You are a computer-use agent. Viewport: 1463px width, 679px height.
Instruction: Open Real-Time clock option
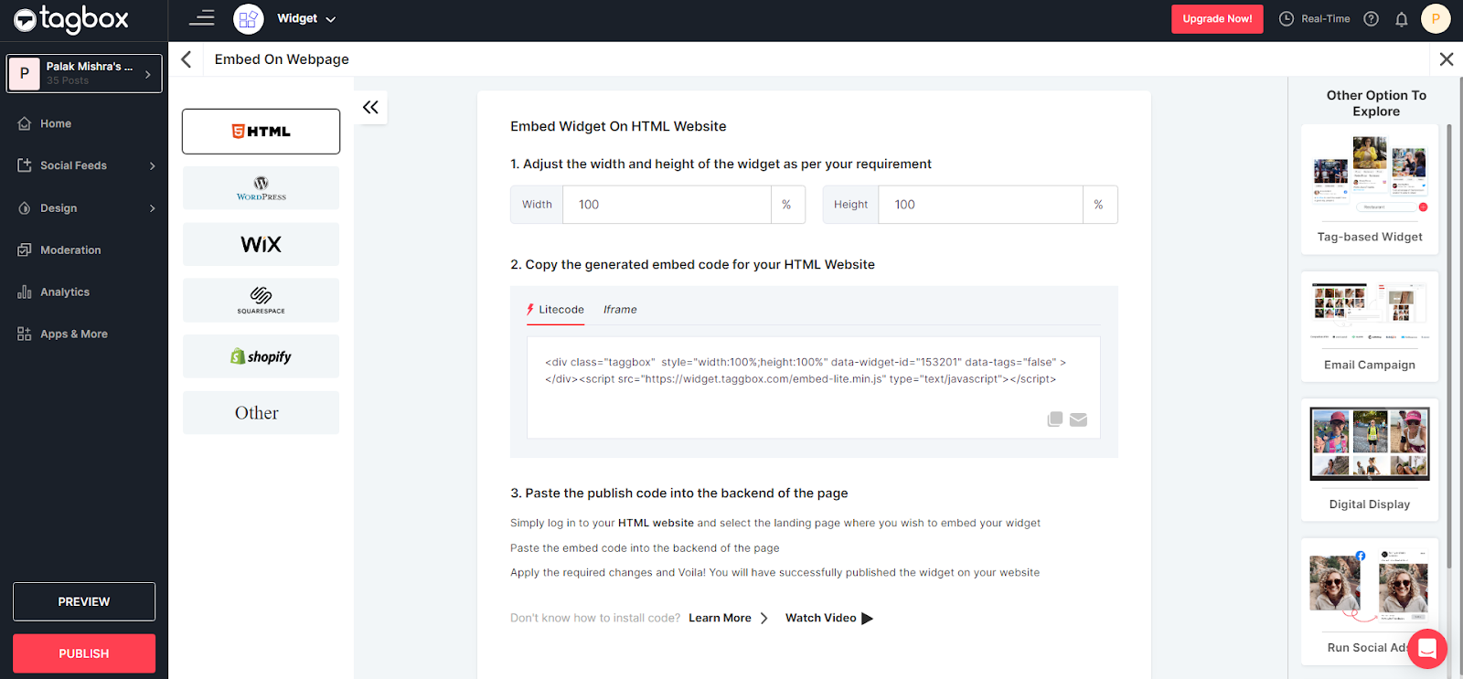(x=1314, y=18)
